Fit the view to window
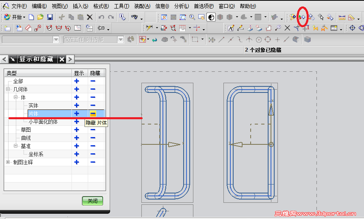Viewport: 364px width, 219px height. coord(164,17)
